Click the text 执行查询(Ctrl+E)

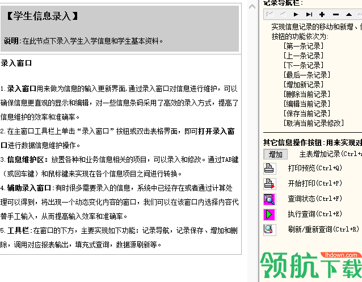tap(315, 214)
